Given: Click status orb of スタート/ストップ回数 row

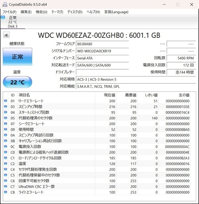Looking at the screenshot, I should (x=6, y=112).
